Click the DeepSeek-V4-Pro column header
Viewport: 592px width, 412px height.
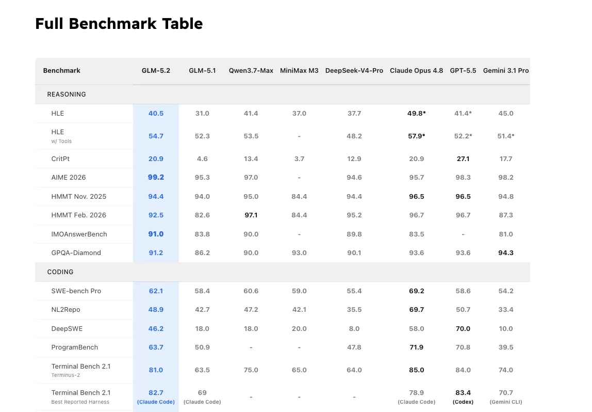pos(354,71)
